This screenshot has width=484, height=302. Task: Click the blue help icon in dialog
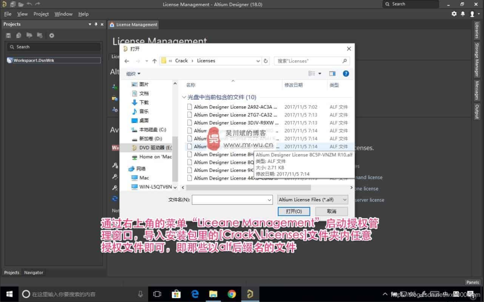coord(345,74)
